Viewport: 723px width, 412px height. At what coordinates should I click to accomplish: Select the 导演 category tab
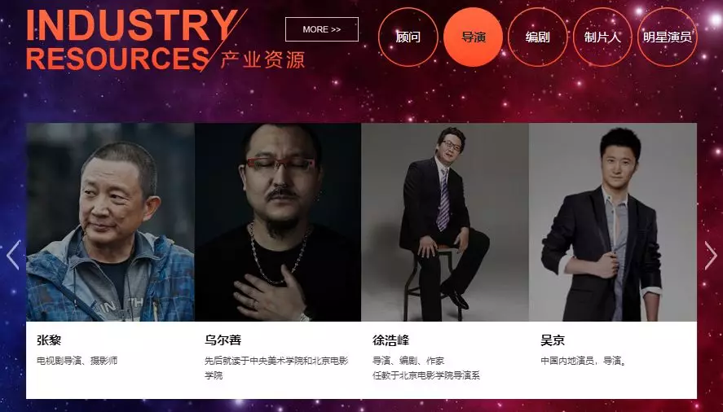pos(473,37)
